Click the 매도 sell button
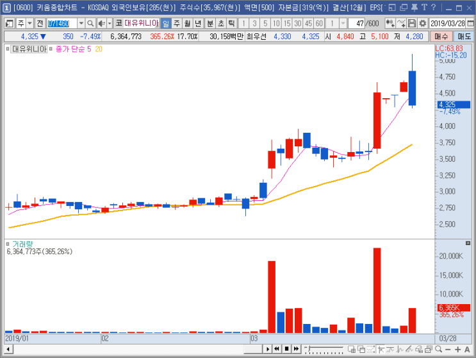Image resolution: width=476 pixels, height=358 pixels. point(464,37)
